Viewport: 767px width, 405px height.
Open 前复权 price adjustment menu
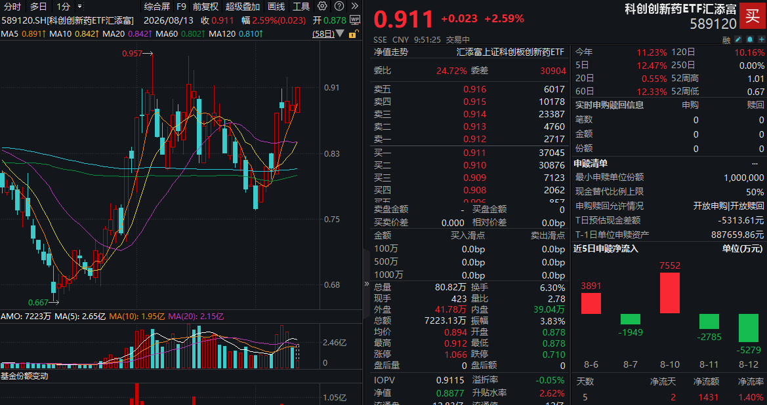point(205,7)
